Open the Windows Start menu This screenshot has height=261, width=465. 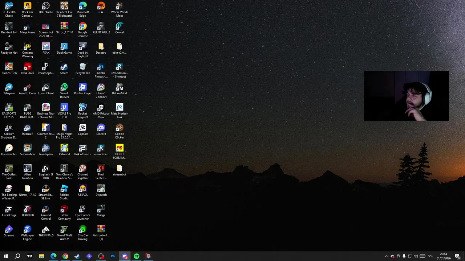[6, 256]
